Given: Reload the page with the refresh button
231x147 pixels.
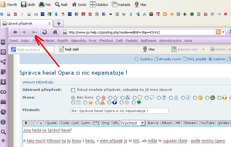Looking at the screenshot, I should (45, 32).
